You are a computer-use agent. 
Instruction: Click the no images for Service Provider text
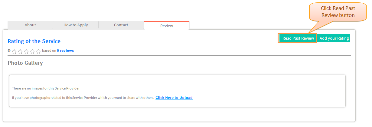(x=46, y=88)
